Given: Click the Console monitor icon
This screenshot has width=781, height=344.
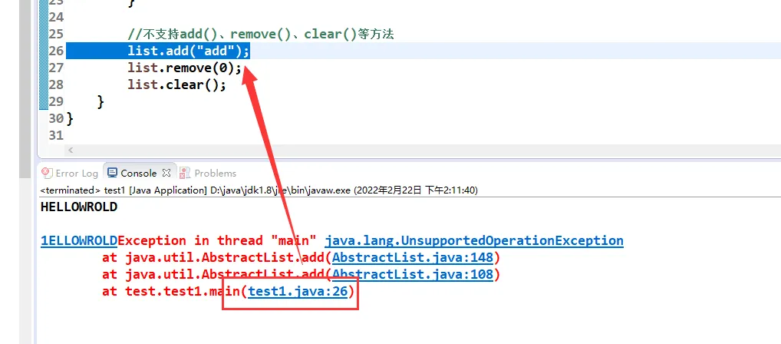Looking at the screenshot, I should (113, 173).
